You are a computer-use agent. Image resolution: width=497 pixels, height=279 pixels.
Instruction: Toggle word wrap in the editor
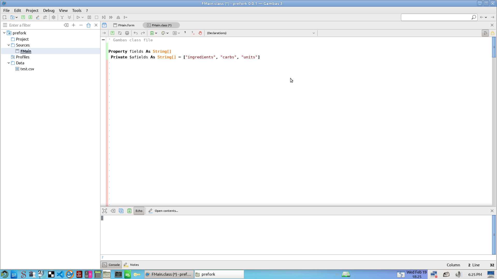(485, 33)
